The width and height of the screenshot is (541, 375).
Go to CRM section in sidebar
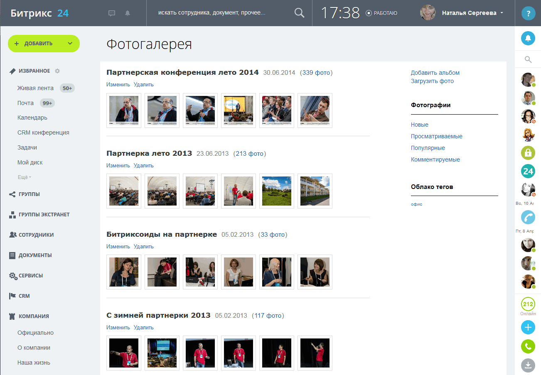coord(24,296)
